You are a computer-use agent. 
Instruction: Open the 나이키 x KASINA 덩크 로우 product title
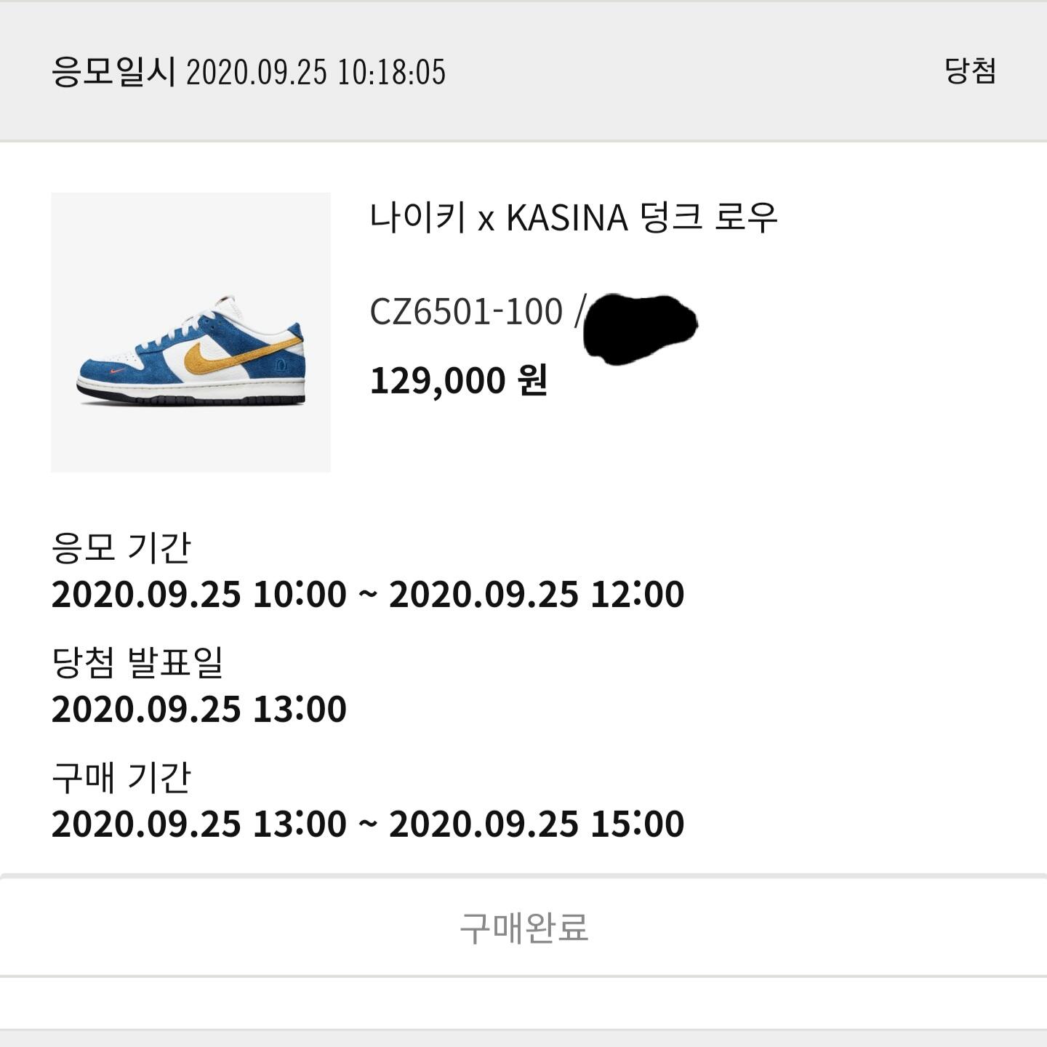pyautogui.click(x=573, y=217)
